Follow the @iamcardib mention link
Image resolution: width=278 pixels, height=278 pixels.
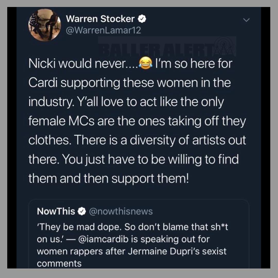click(x=103, y=239)
